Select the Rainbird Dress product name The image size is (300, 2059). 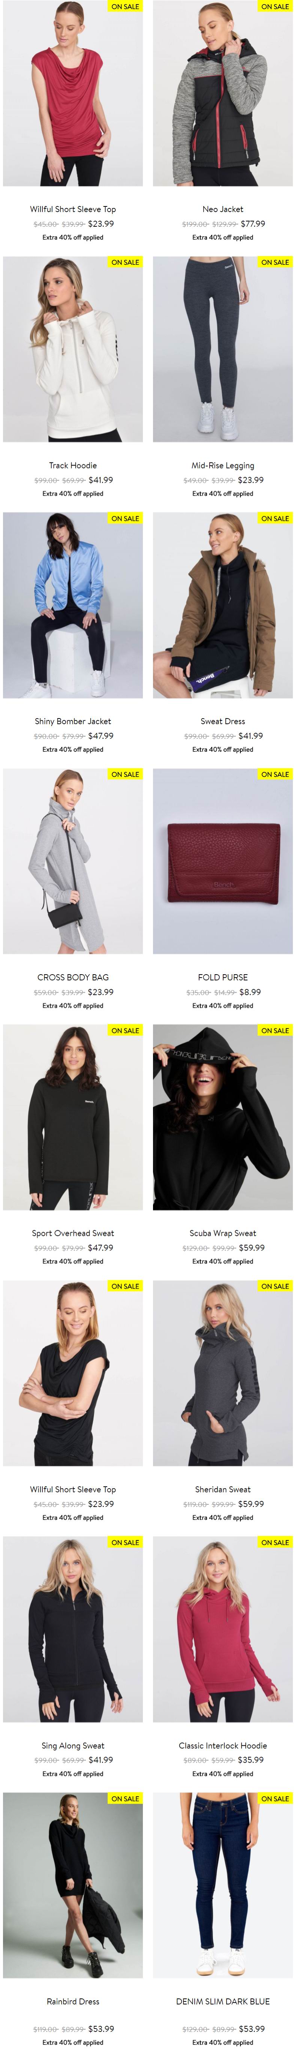73,2001
